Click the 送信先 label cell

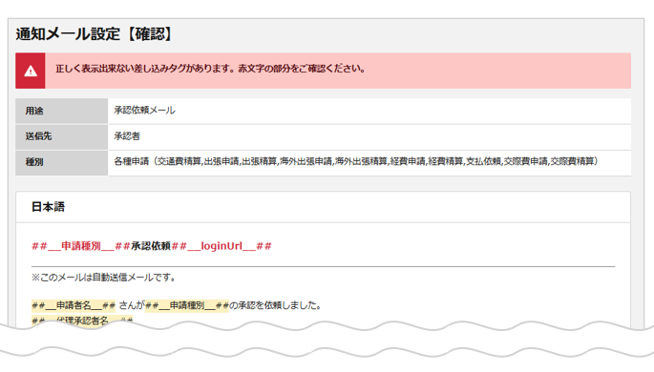62,136
